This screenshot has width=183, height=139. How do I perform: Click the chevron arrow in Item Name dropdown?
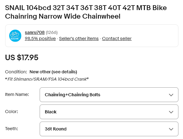point(171,95)
